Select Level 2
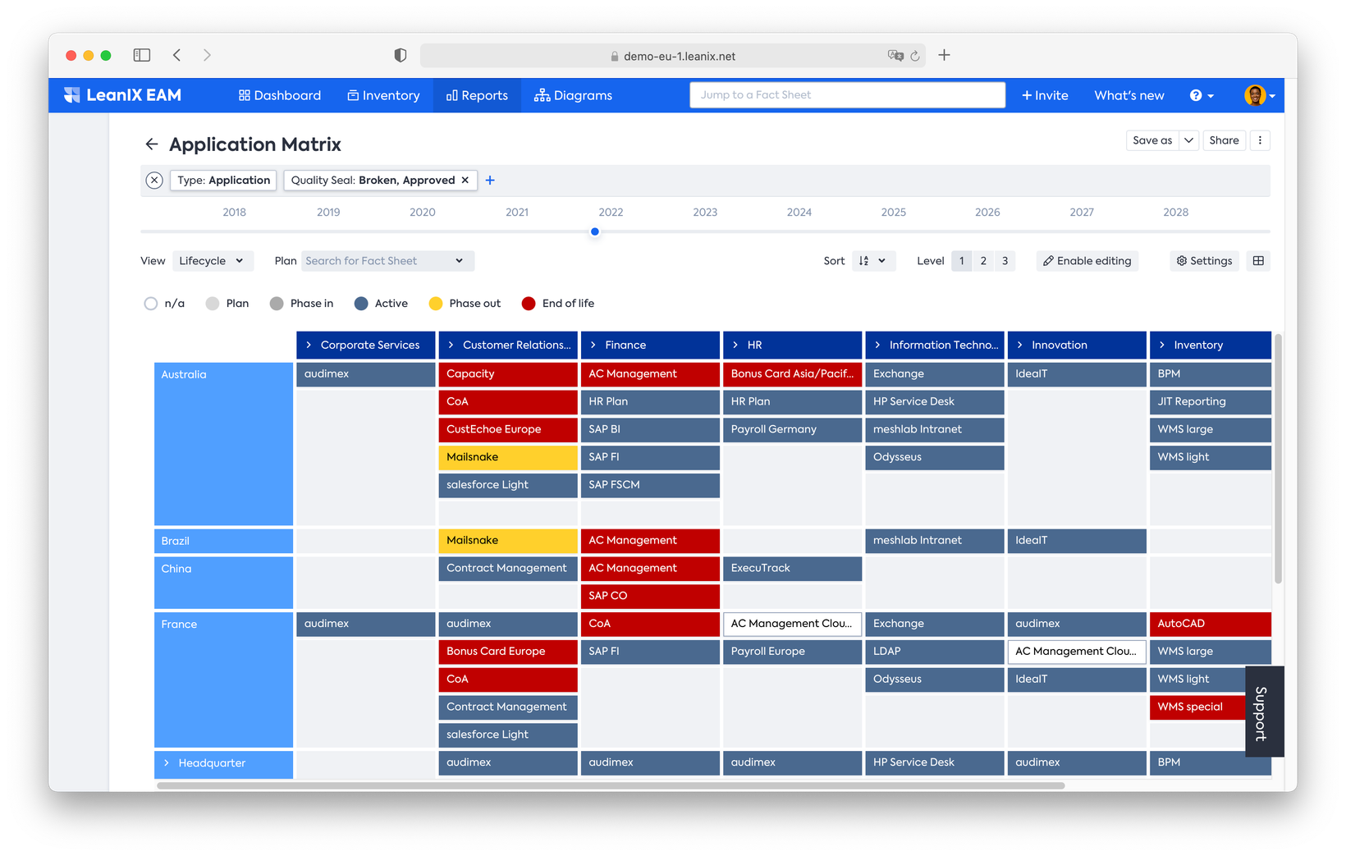 click(983, 261)
